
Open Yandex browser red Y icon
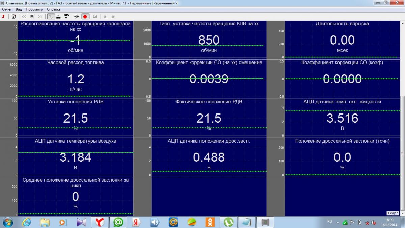coord(100,222)
